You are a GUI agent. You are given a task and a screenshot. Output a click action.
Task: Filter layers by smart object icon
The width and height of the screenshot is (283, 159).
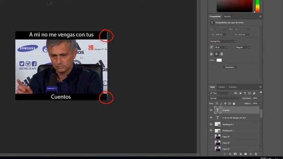[254, 93]
